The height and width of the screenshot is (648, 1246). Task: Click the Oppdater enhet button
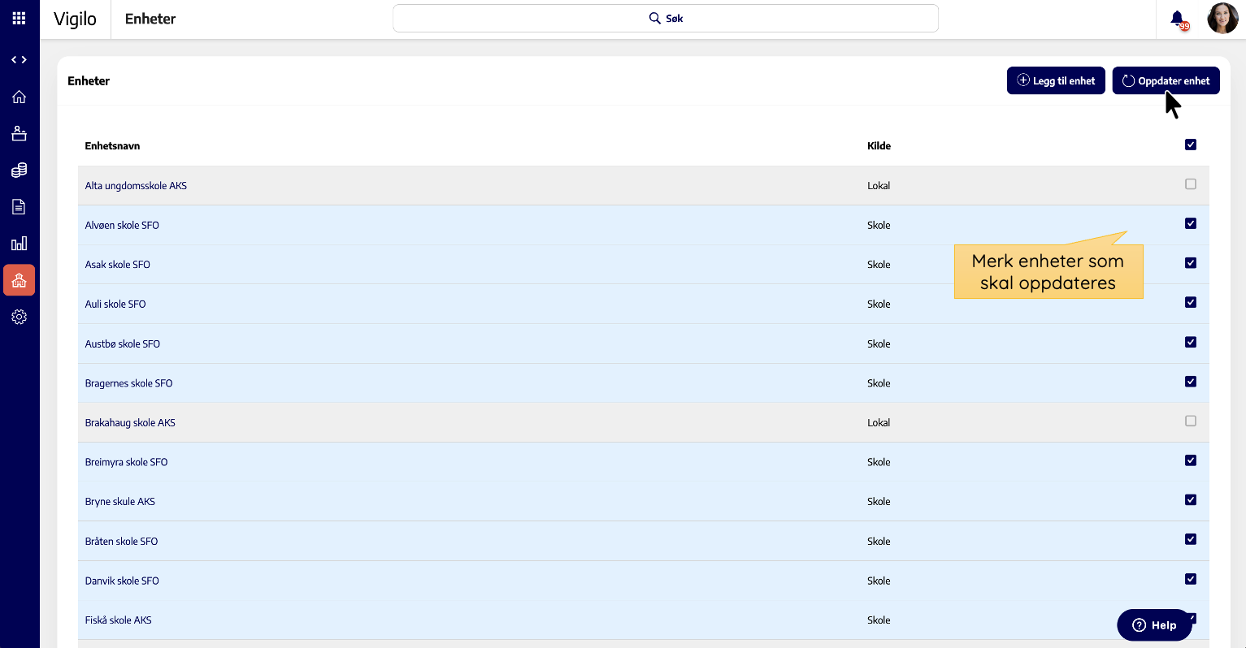pyautogui.click(x=1165, y=80)
